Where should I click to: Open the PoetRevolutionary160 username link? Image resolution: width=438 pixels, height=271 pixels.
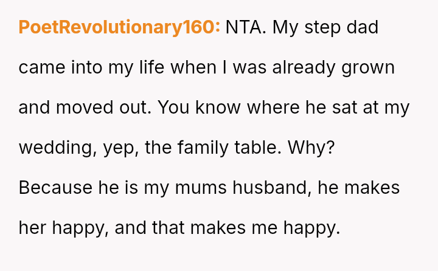pyautogui.click(x=119, y=27)
